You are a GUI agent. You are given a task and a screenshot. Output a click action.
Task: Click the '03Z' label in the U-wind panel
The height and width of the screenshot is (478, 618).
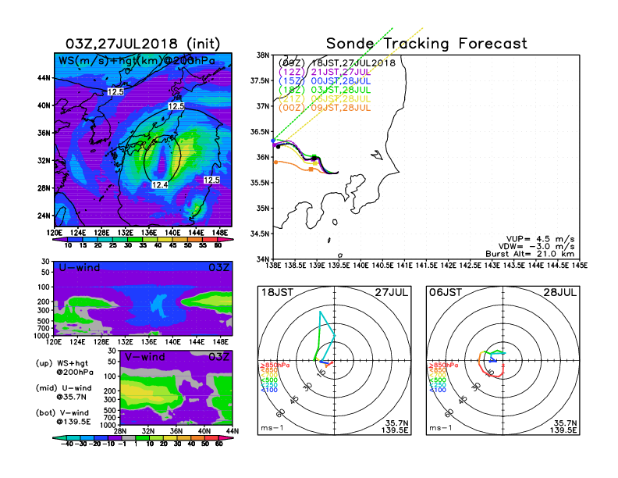point(219,268)
